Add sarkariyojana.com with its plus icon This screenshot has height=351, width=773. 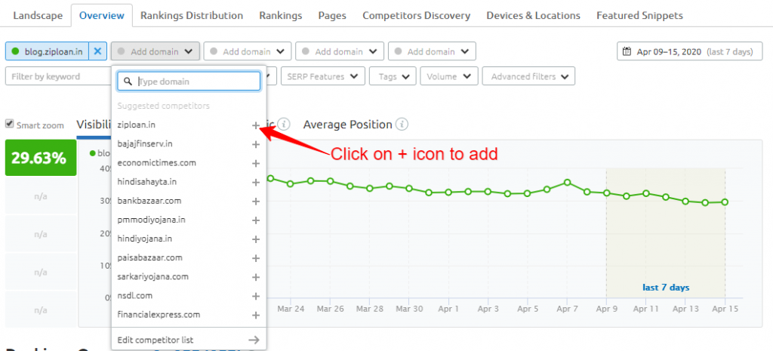coord(255,277)
